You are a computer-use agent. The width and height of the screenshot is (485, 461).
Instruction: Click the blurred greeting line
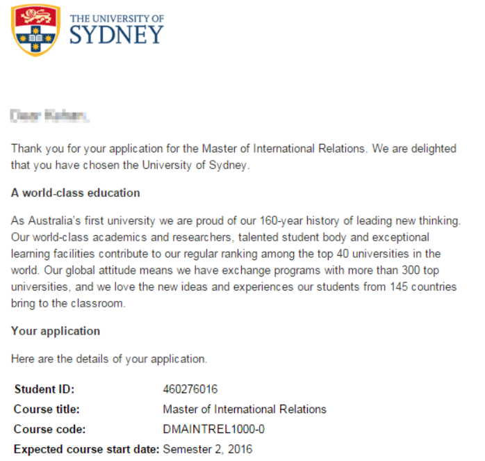50,114
